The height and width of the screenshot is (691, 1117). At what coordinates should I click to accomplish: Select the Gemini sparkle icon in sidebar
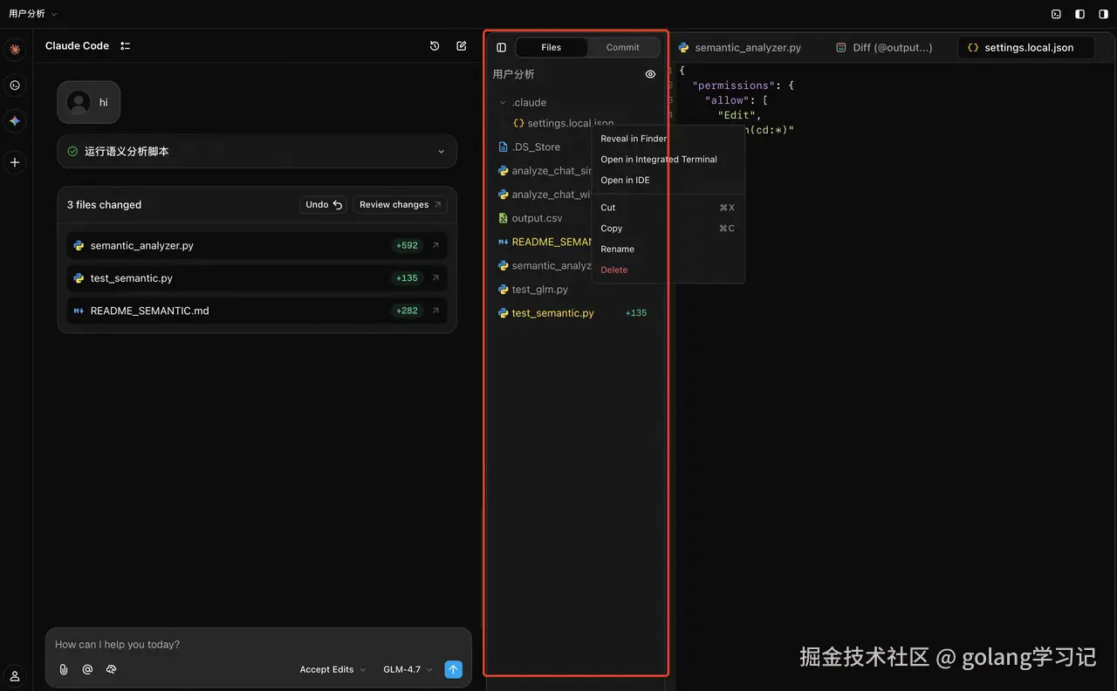click(x=15, y=121)
